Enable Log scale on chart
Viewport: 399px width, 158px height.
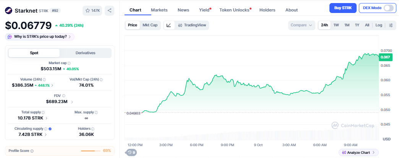click(379, 25)
